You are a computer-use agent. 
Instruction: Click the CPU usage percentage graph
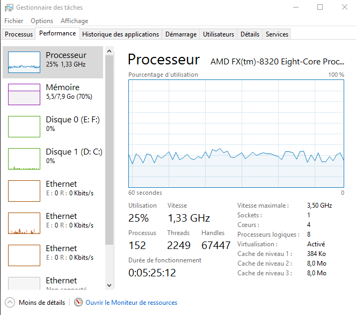tap(236, 134)
